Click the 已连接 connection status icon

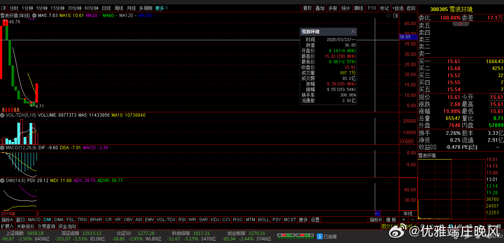[320, 236]
